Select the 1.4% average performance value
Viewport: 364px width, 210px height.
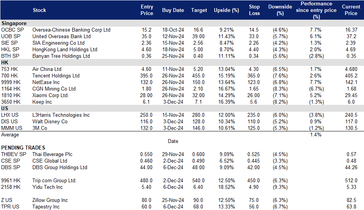point(316,134)
